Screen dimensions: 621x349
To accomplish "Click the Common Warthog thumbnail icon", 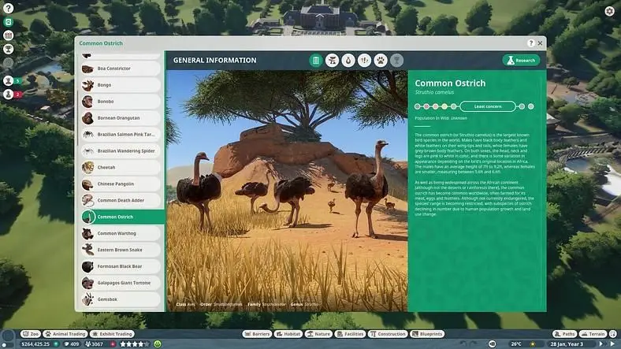I will coord(88,233).
